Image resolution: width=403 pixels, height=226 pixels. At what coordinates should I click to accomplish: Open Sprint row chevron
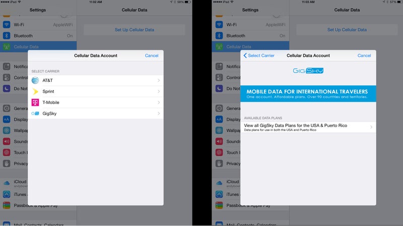pos(159,91)
